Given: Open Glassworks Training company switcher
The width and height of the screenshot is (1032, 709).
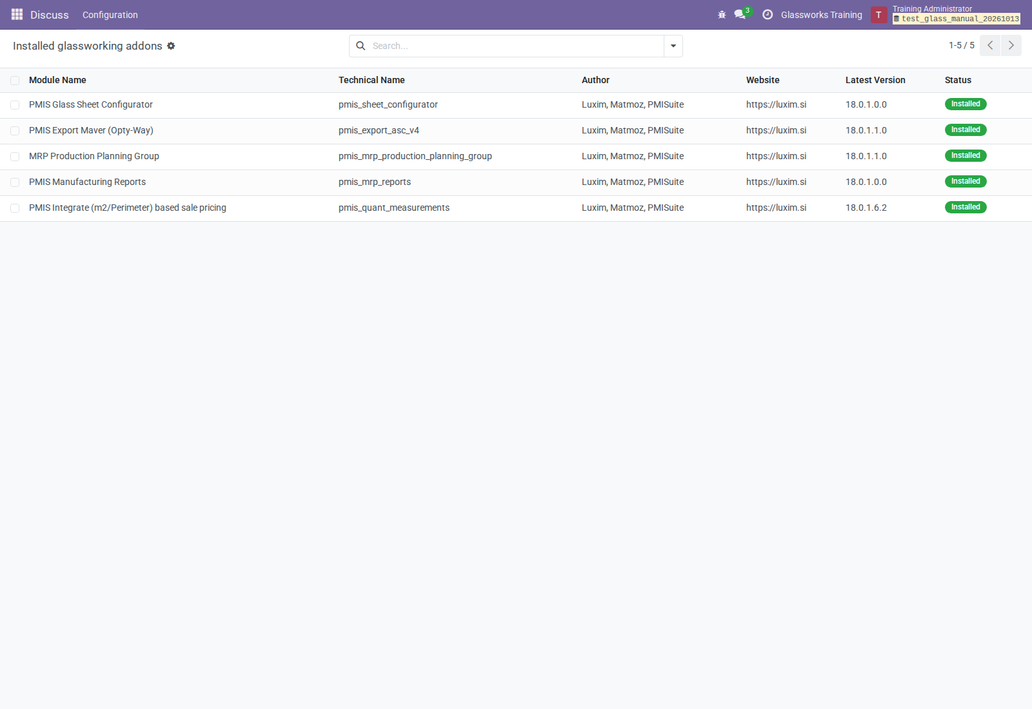Looking at the screenshot, I should [x=821, y=15].
